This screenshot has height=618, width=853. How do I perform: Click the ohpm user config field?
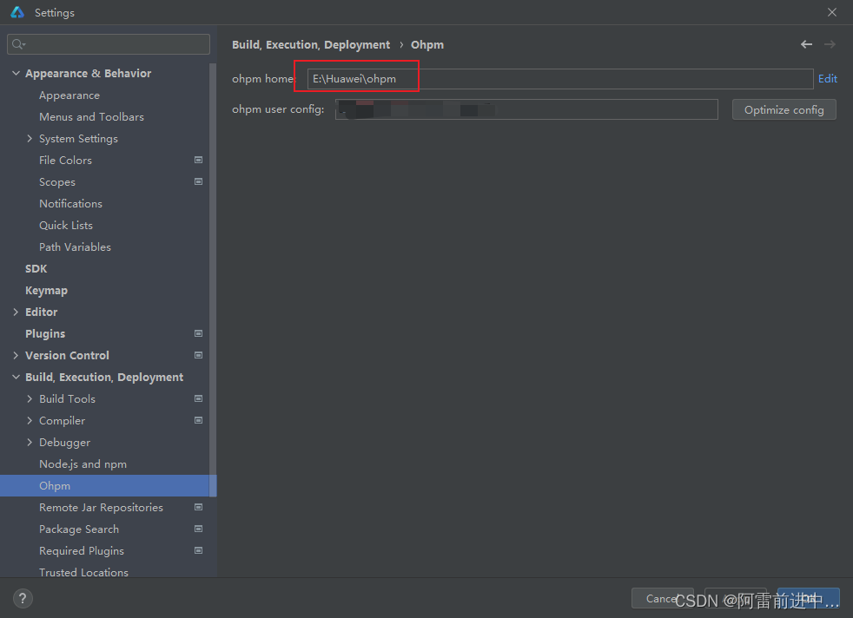click(x=526, y=109)
